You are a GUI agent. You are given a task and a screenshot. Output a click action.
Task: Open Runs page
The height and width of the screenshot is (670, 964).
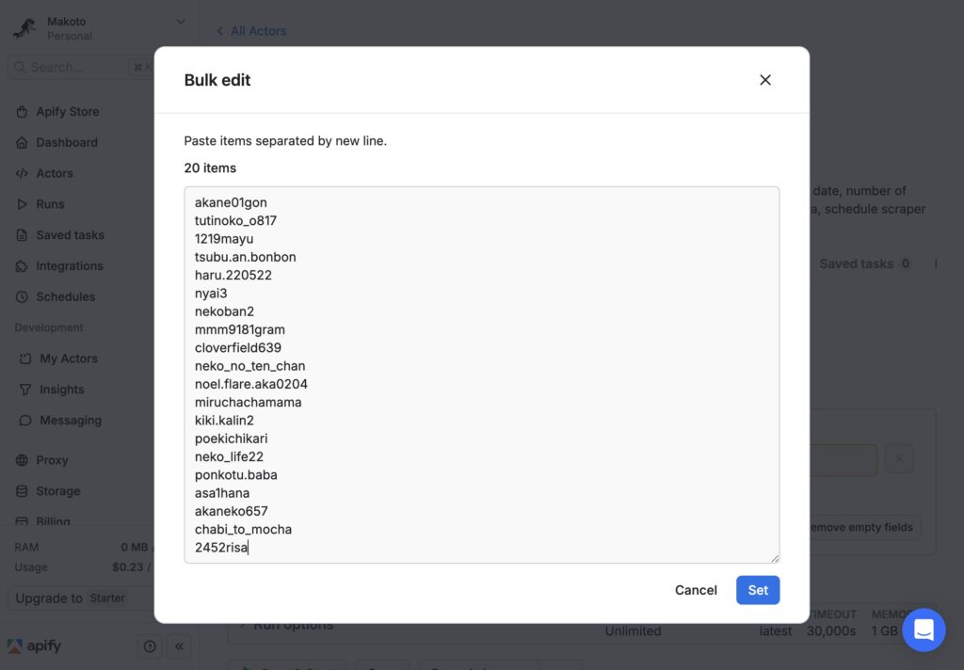coord(50,204)
